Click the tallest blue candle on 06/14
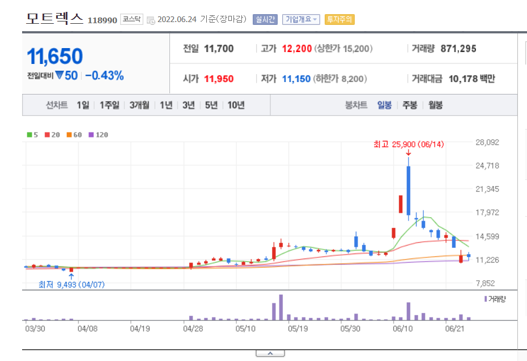The image size is (527, 361). (x=409, y=191)
